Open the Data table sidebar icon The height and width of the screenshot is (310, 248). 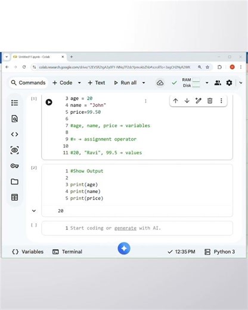14,197
